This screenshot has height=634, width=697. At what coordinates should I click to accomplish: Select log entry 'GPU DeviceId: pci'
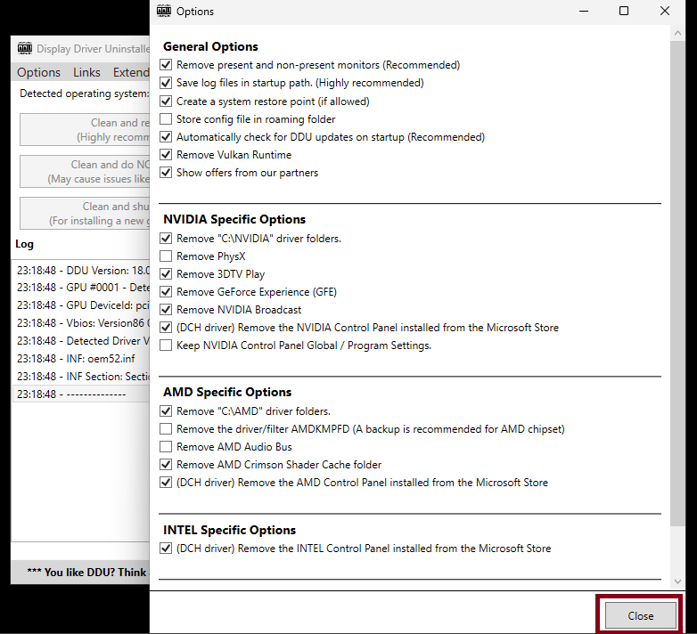click(x=81, y=305)
